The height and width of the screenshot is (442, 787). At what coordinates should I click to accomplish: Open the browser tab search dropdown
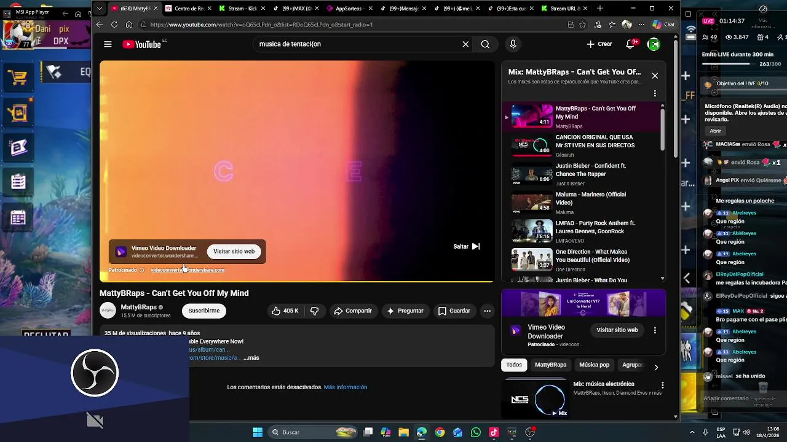[x=100, y=9]
